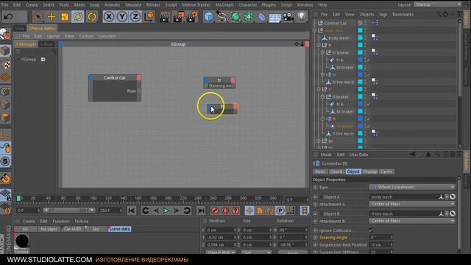Image resolution: width=471 pixels, height=265 pixels.
Task: Select body mesh in object tree
Action: click(339, 38)
